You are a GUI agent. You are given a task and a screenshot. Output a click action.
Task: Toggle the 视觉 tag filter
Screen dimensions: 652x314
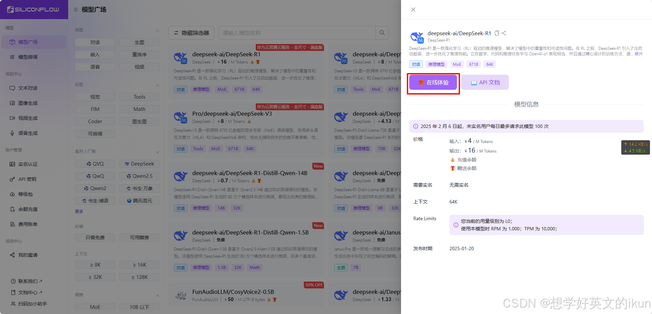(x=95, y=97)
